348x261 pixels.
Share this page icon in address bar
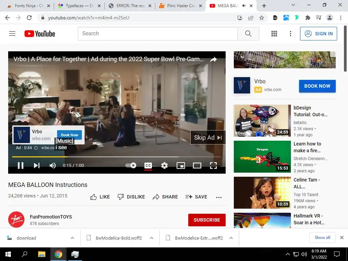pos(251,18)
